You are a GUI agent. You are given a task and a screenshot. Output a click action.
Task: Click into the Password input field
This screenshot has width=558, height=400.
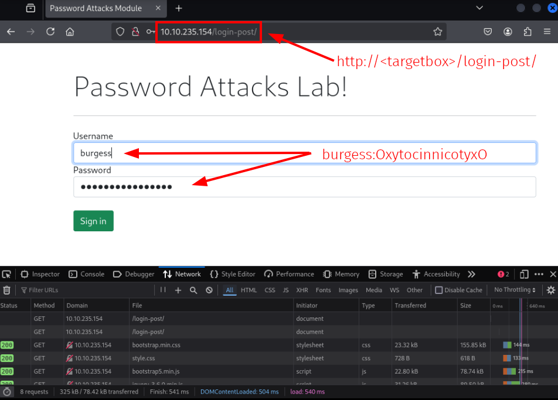(352, 187)
